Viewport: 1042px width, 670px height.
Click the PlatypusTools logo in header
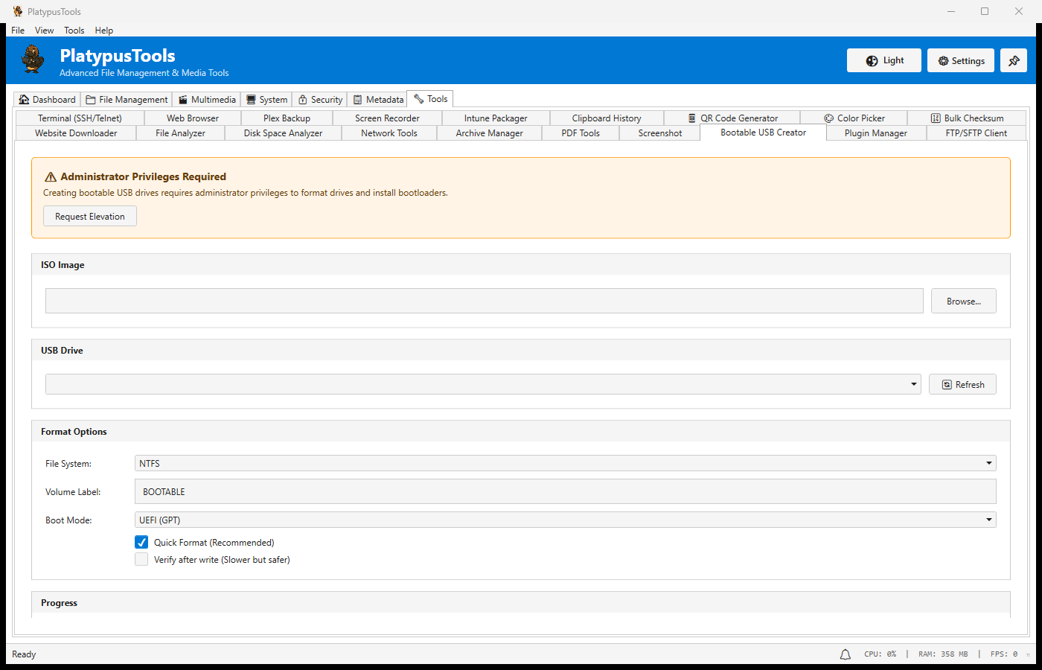pyautogui.click(x=33, y=60)
